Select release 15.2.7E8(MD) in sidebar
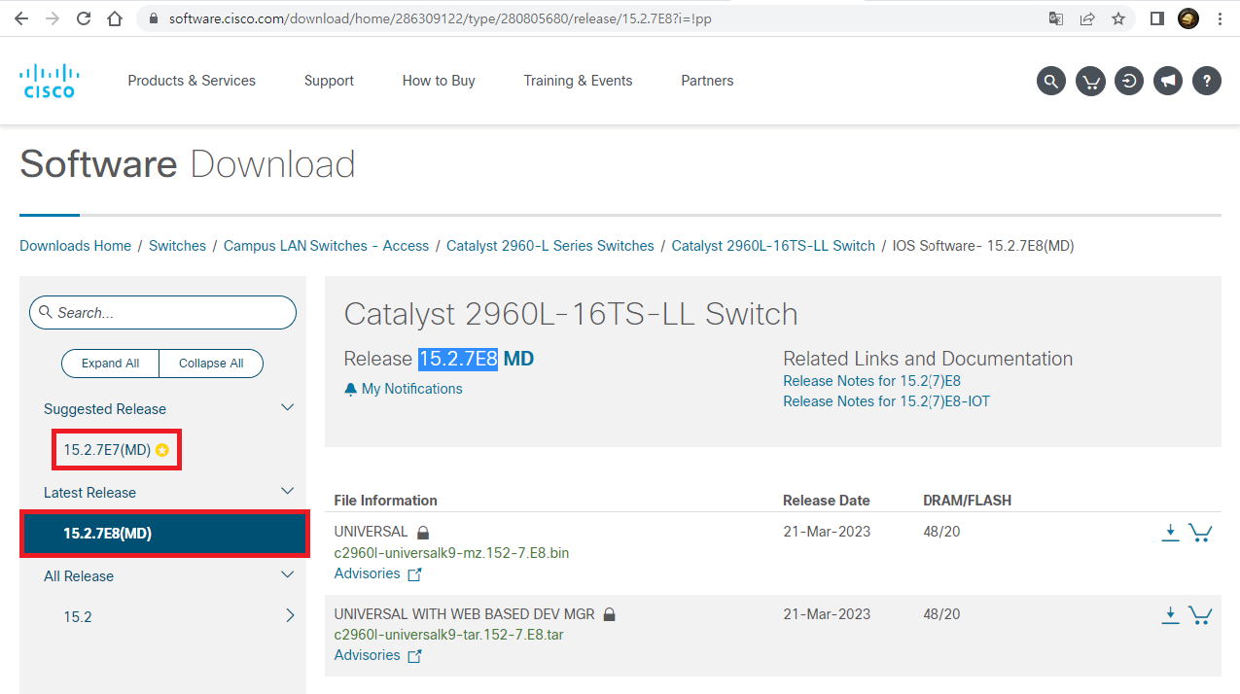1240x694 pixels. [163, 534]
